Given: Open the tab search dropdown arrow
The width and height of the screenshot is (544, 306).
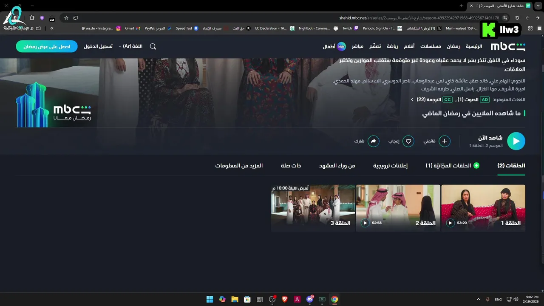Looking at the screenshot, I should click(538, 6).
